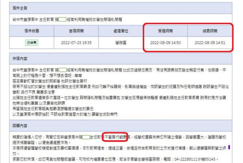Select the 信件主旨 section header
The width and height of the screenshot is (243, 163).
(121, 8)
